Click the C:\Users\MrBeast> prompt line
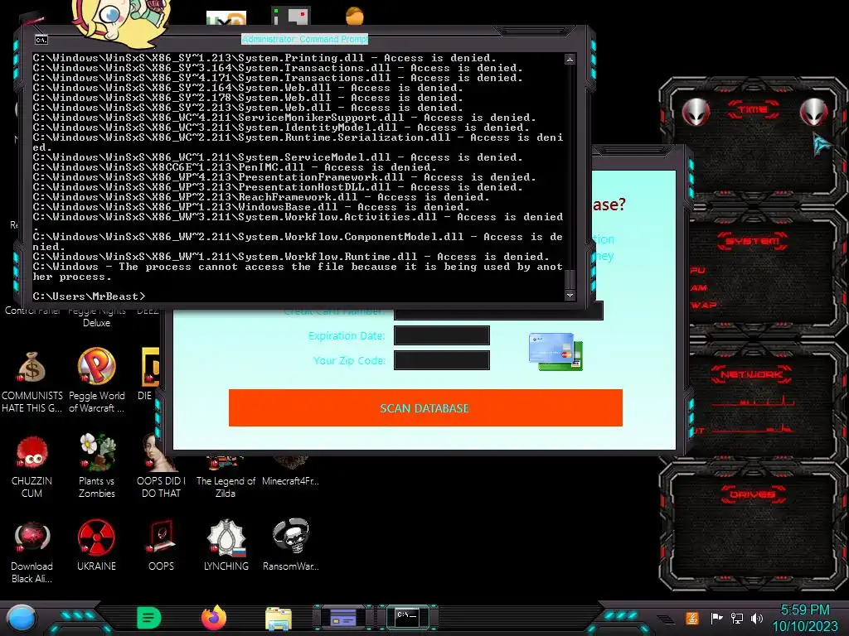 (x=89, y=296)
